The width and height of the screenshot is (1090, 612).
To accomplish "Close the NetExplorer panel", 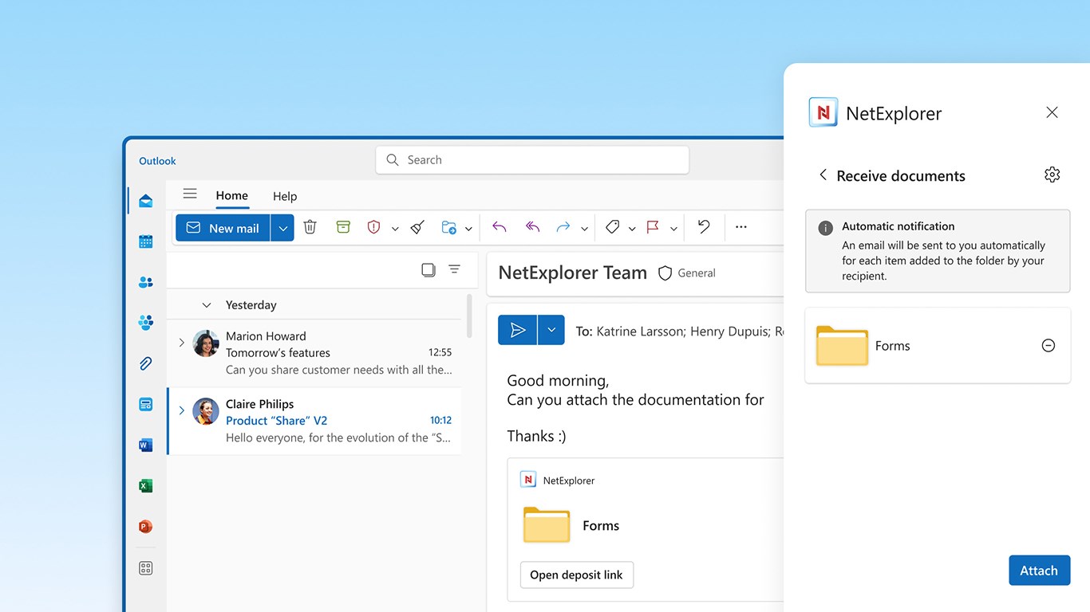I will 1052,112.
